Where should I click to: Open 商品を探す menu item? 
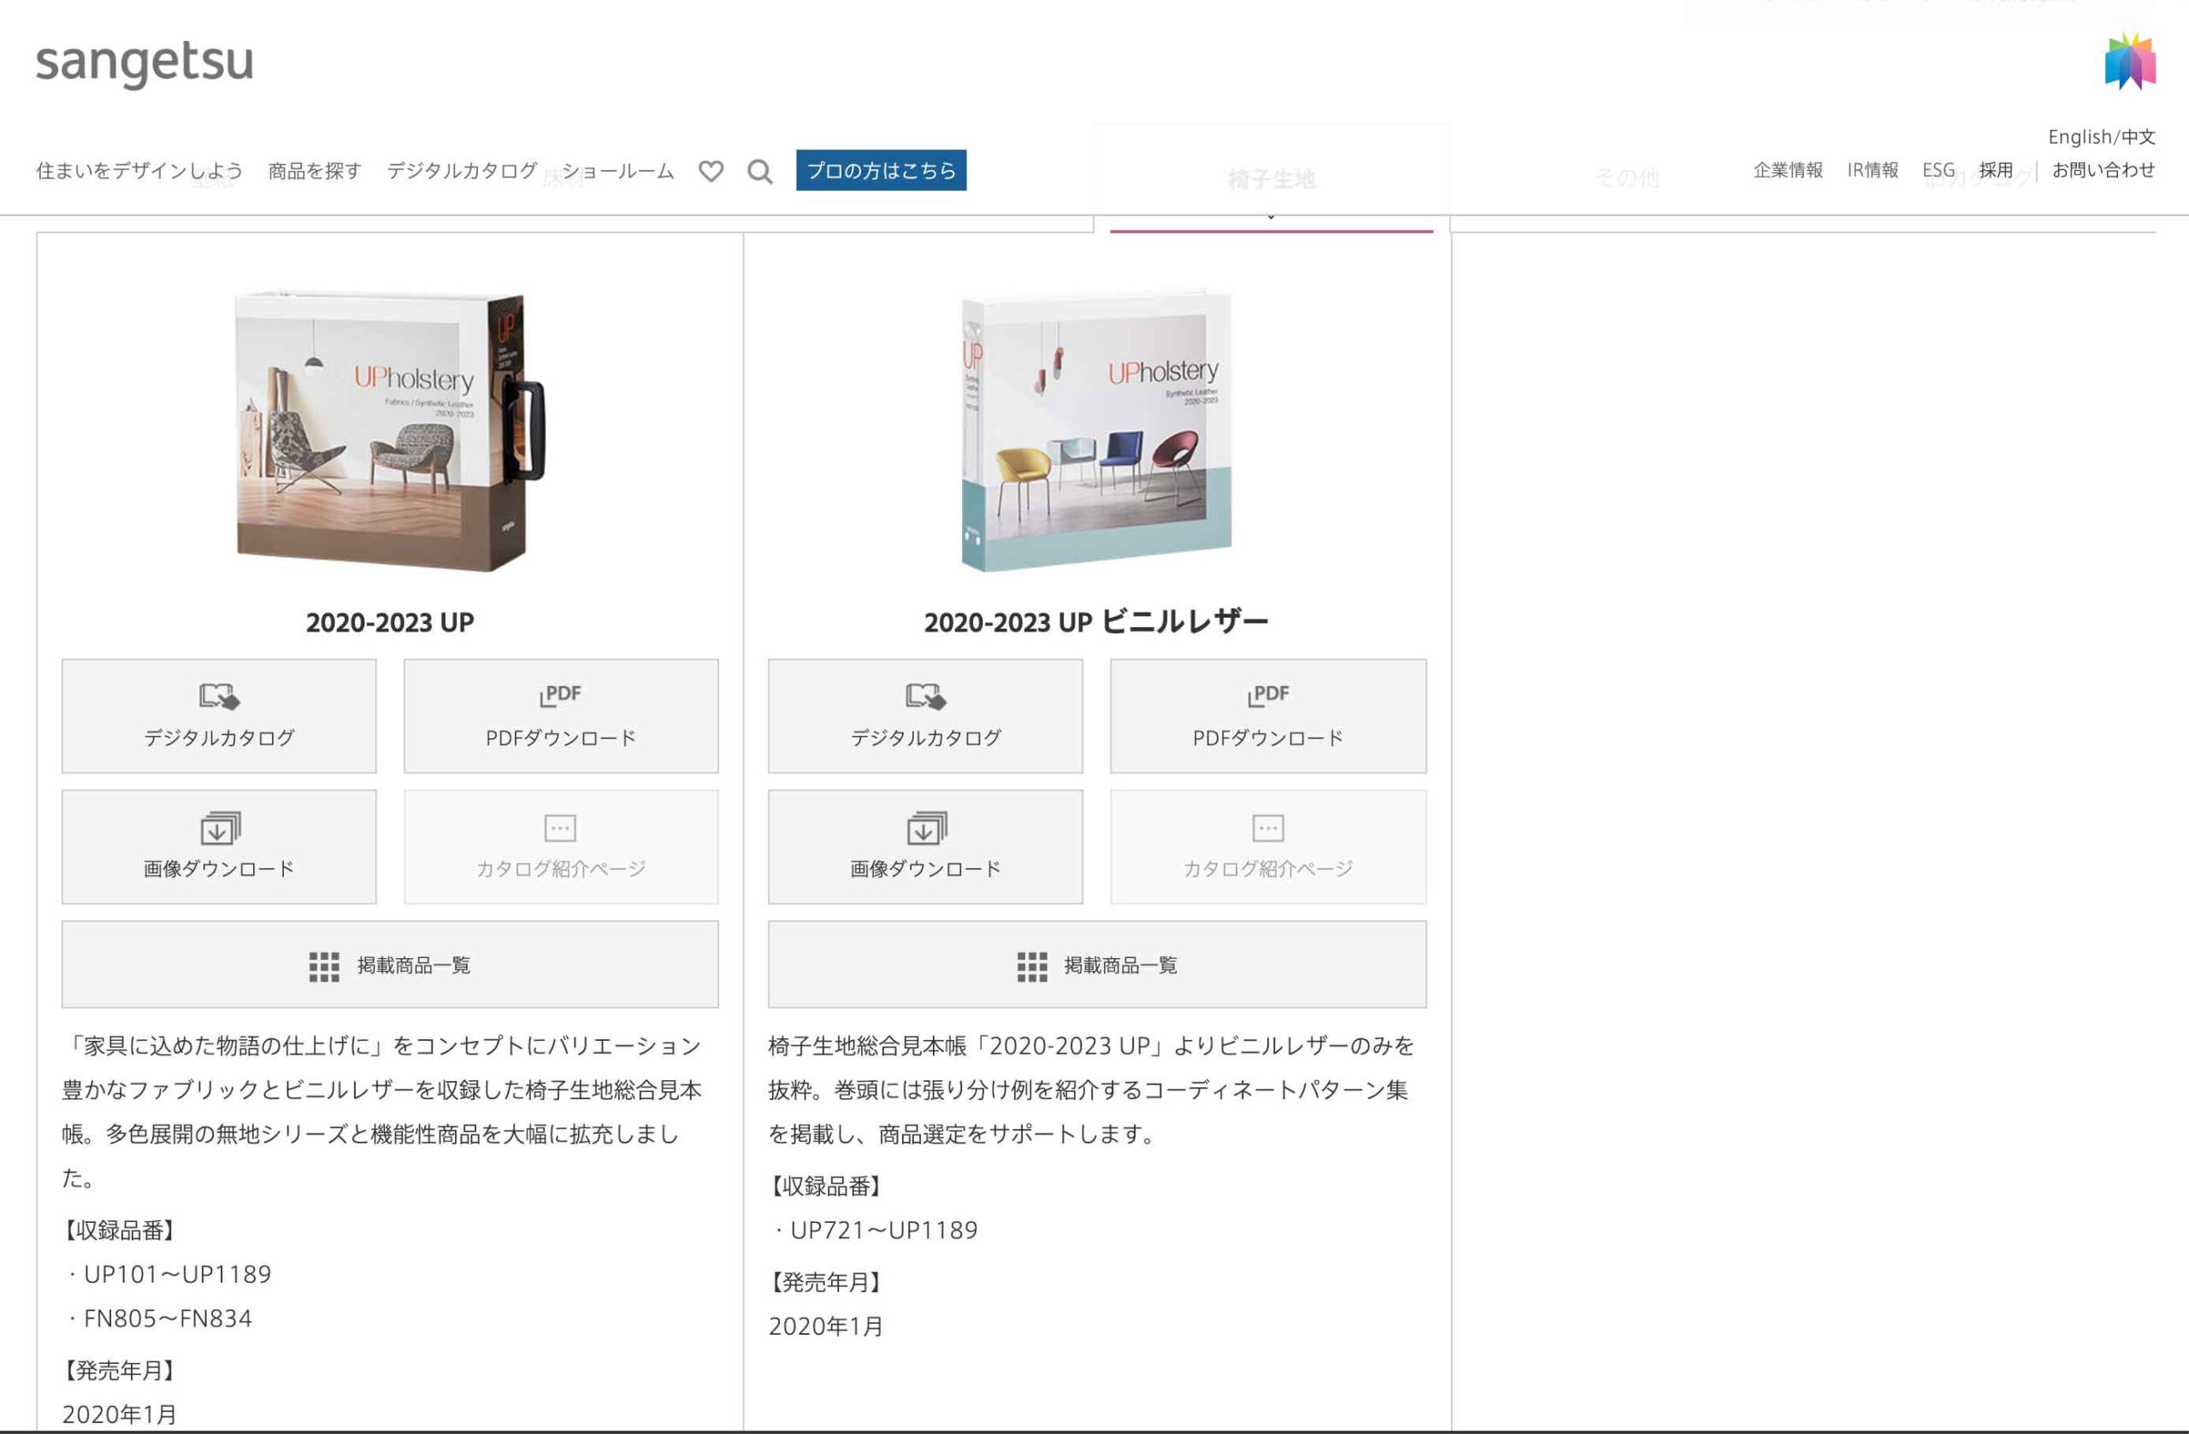315,171
